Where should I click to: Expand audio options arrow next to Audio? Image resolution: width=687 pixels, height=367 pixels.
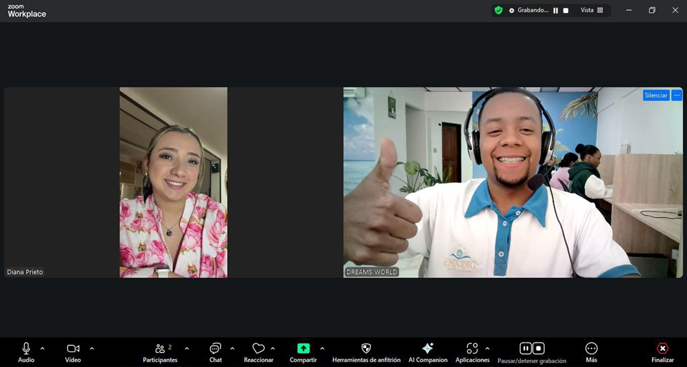tap(42, 348)
